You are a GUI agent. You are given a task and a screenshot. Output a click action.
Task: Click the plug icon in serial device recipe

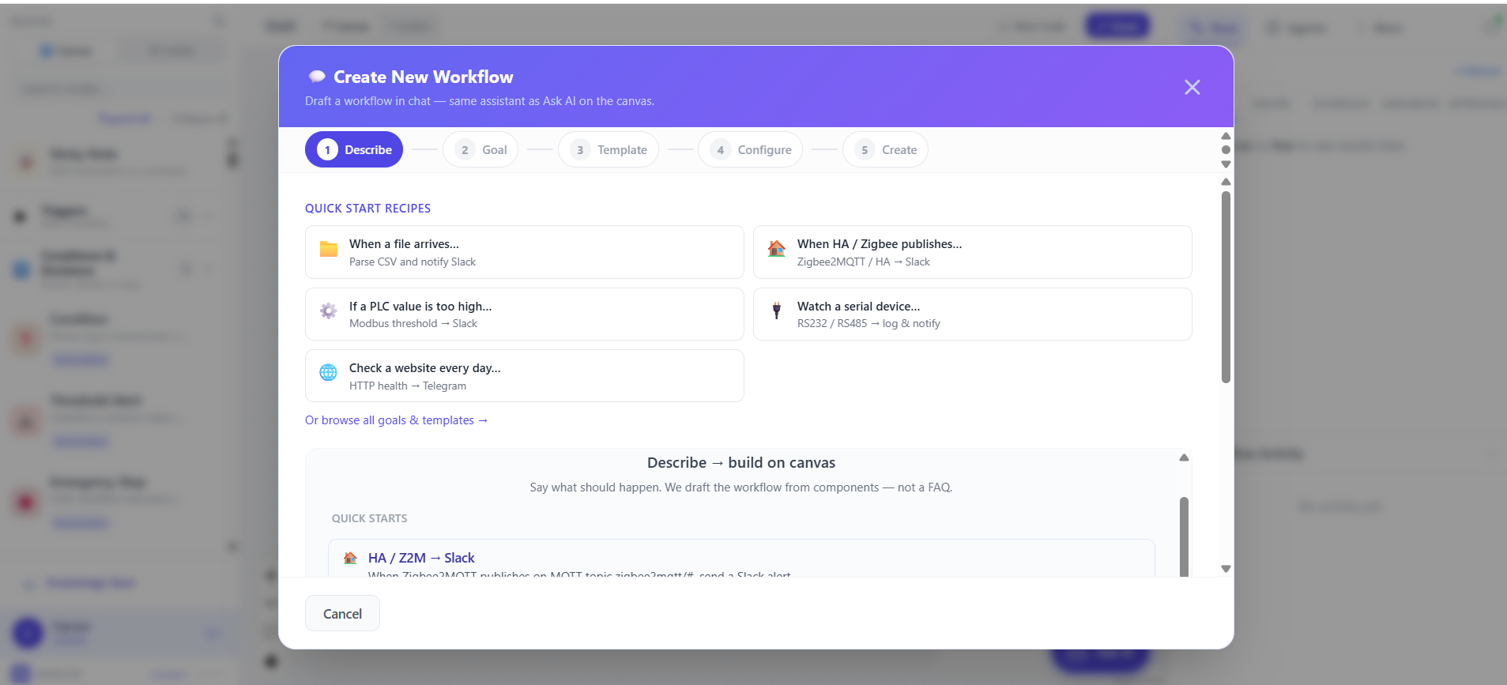(777, 311)
